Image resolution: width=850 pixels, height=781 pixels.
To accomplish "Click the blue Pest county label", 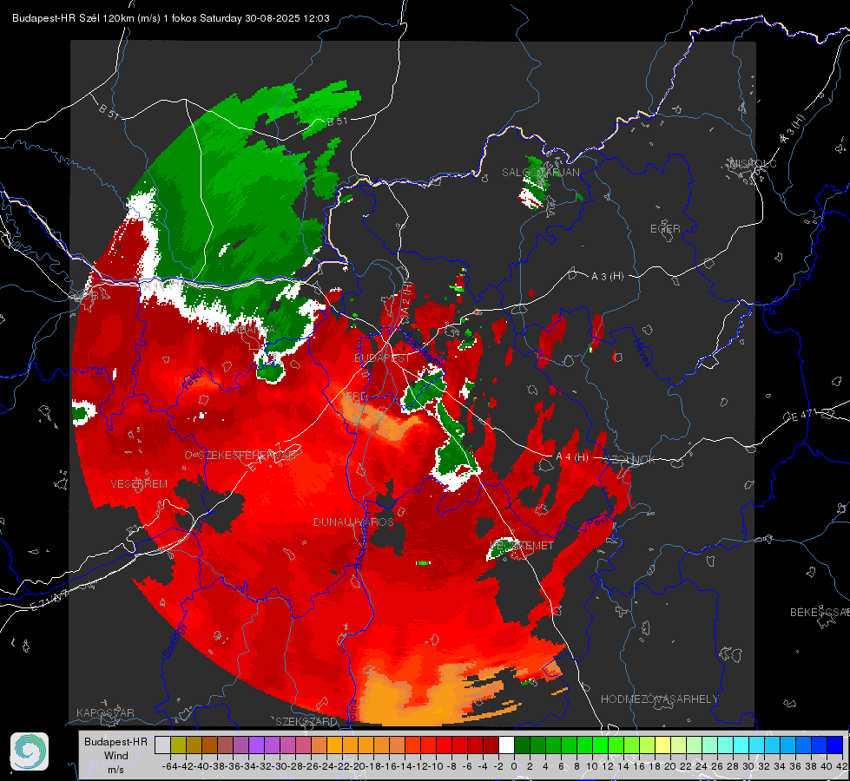I will [x=598, y=522].
